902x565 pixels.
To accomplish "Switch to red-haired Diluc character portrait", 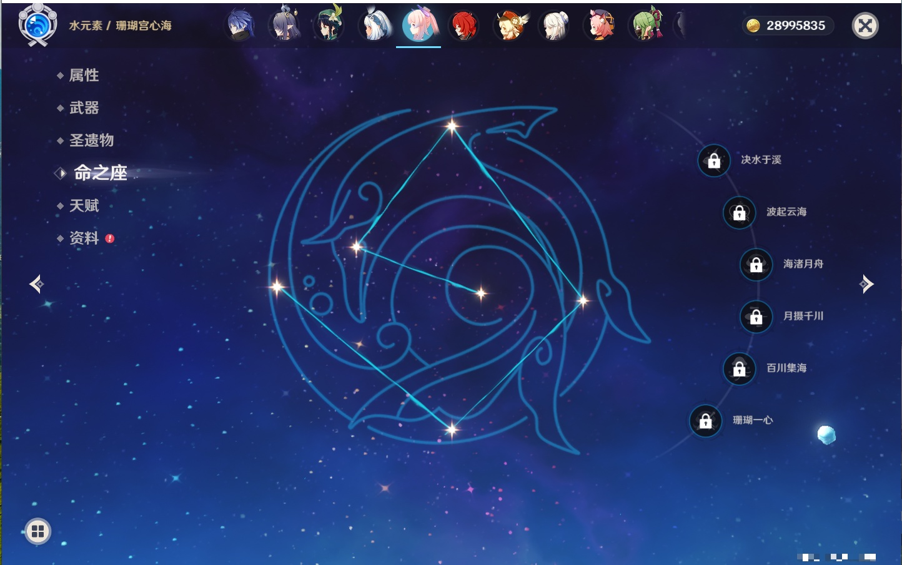I will click(x=463, y=26).
